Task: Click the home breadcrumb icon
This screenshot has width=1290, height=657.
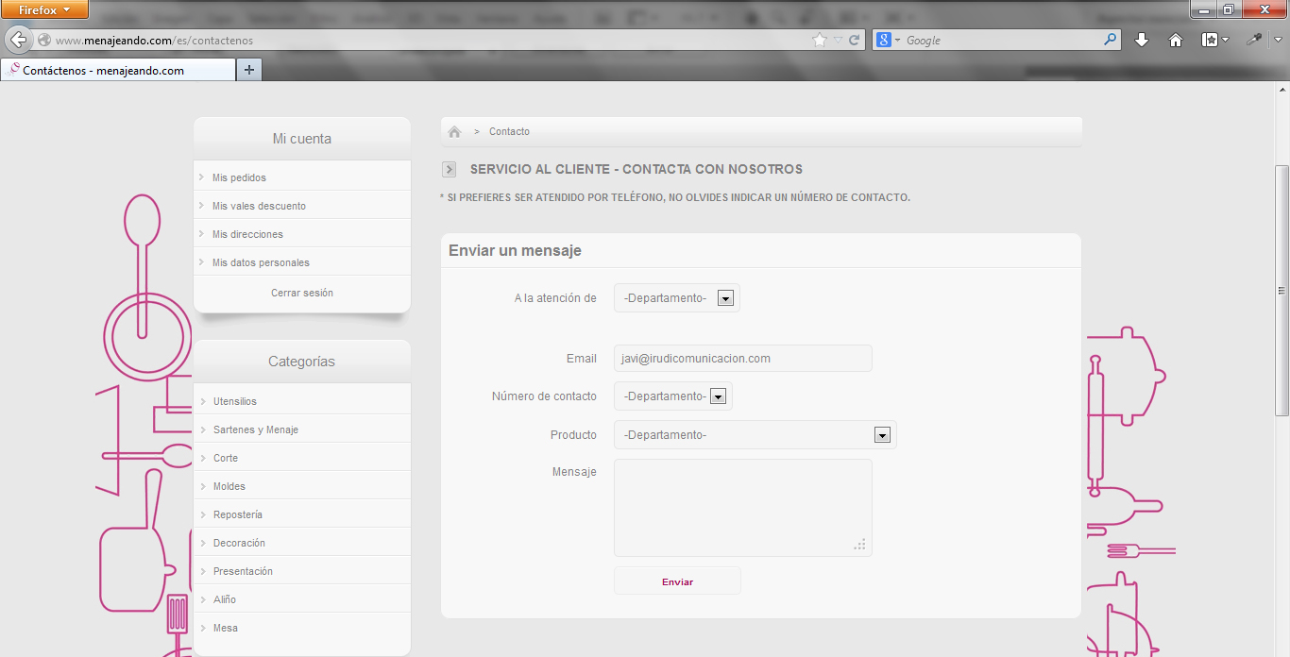Action: coord(454,132)
